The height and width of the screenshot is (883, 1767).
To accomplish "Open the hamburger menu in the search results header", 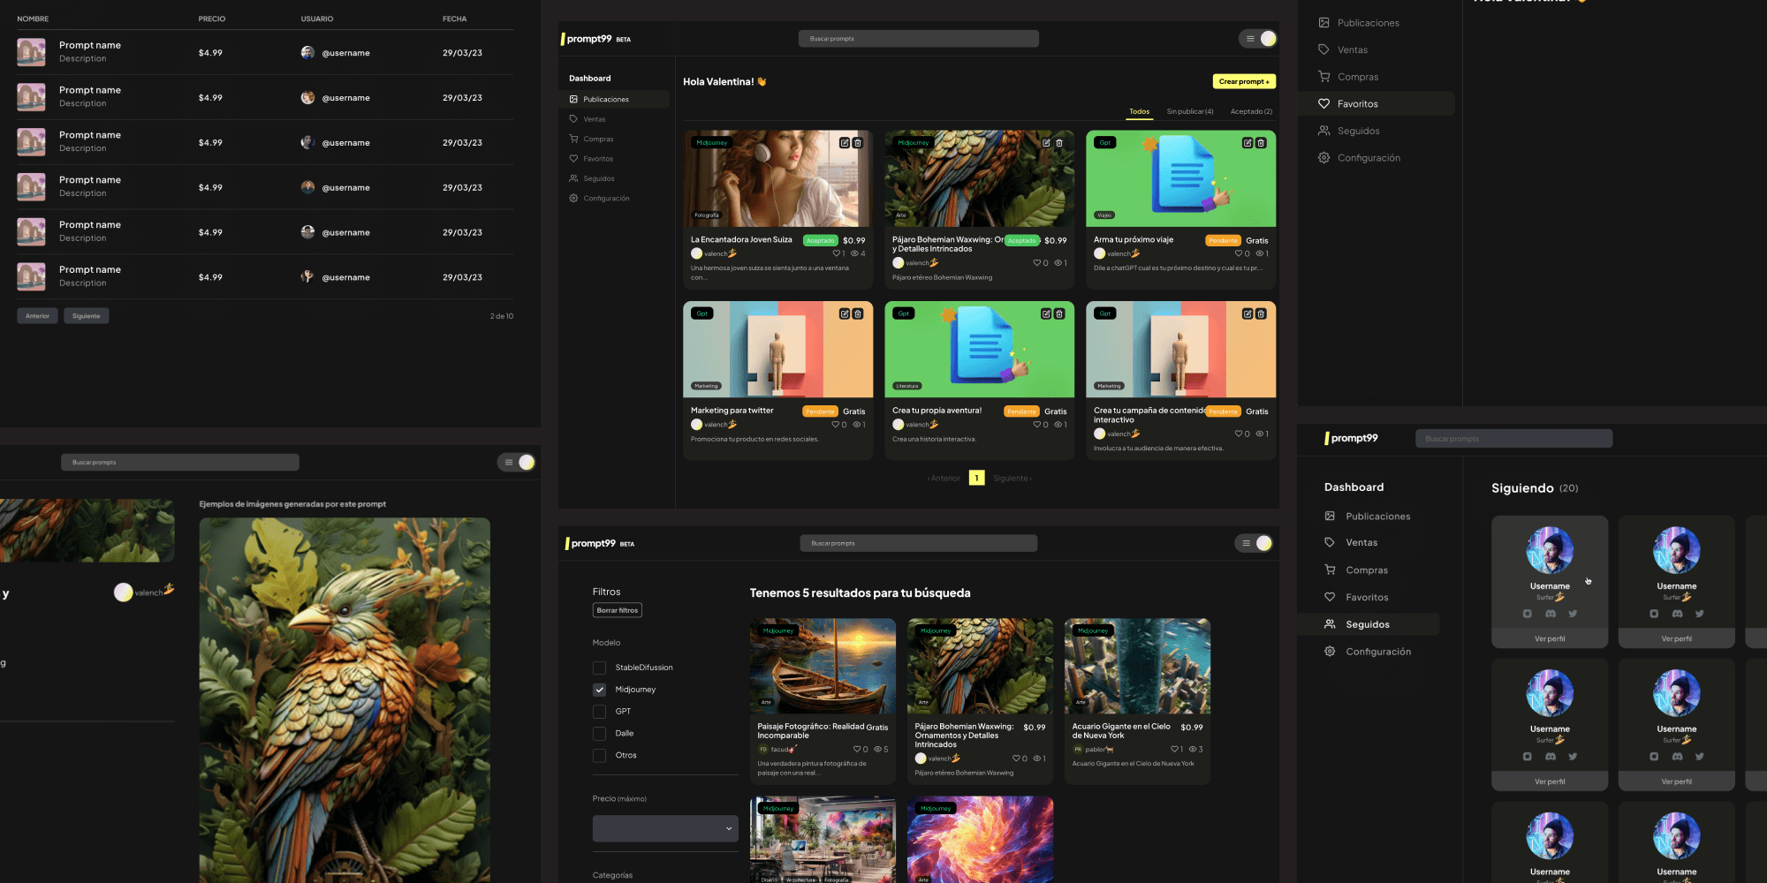I will click(1247, 543).
